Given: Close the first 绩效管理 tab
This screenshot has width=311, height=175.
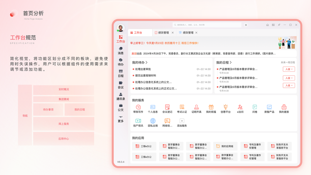Looking at the screenshot, I should (173, 33).
